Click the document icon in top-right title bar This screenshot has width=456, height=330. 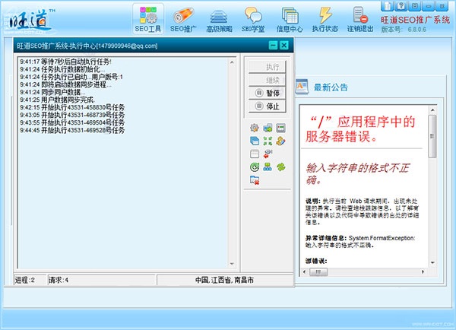[x=388, y=6]
